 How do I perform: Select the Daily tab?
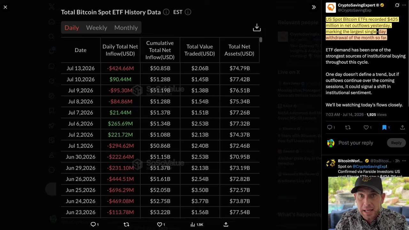(x=72, y=28)
